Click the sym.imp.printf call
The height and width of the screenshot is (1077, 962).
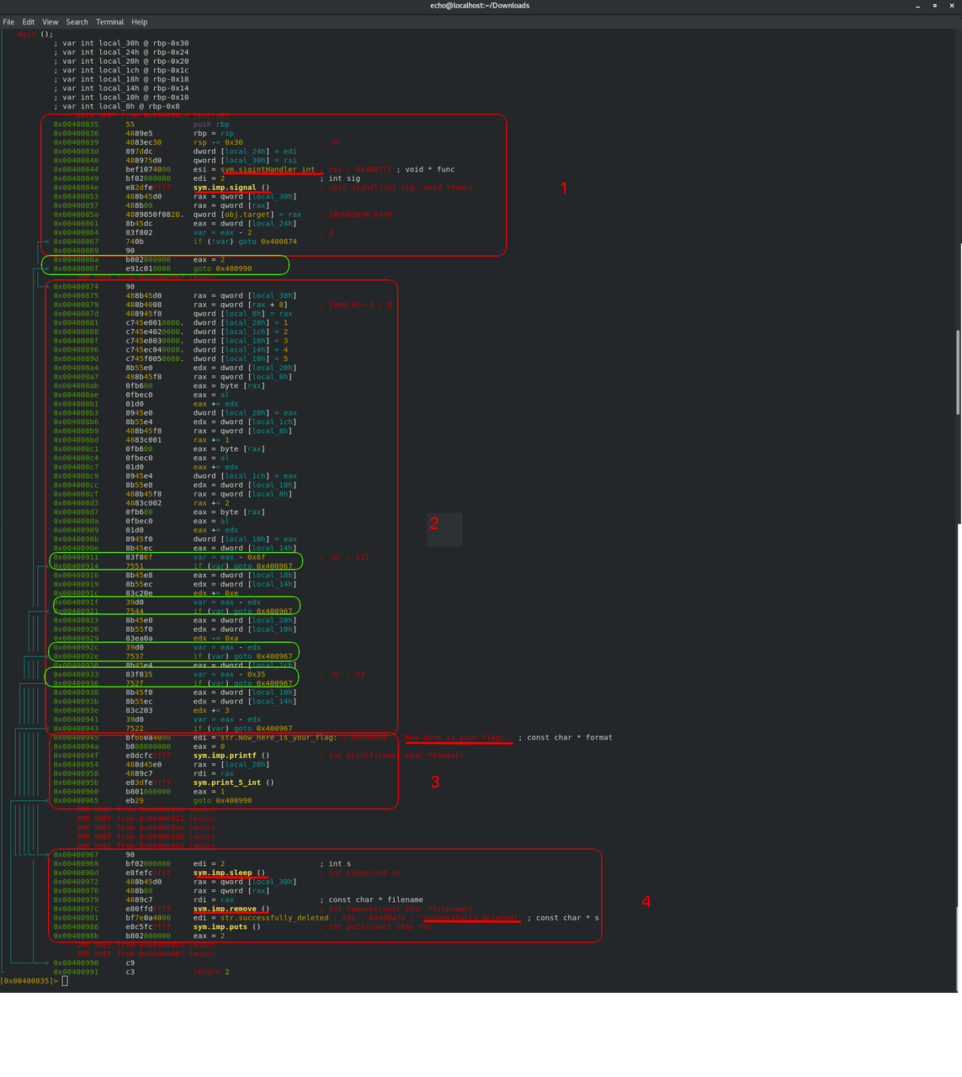pyautogui.click(x=225, y=756)
